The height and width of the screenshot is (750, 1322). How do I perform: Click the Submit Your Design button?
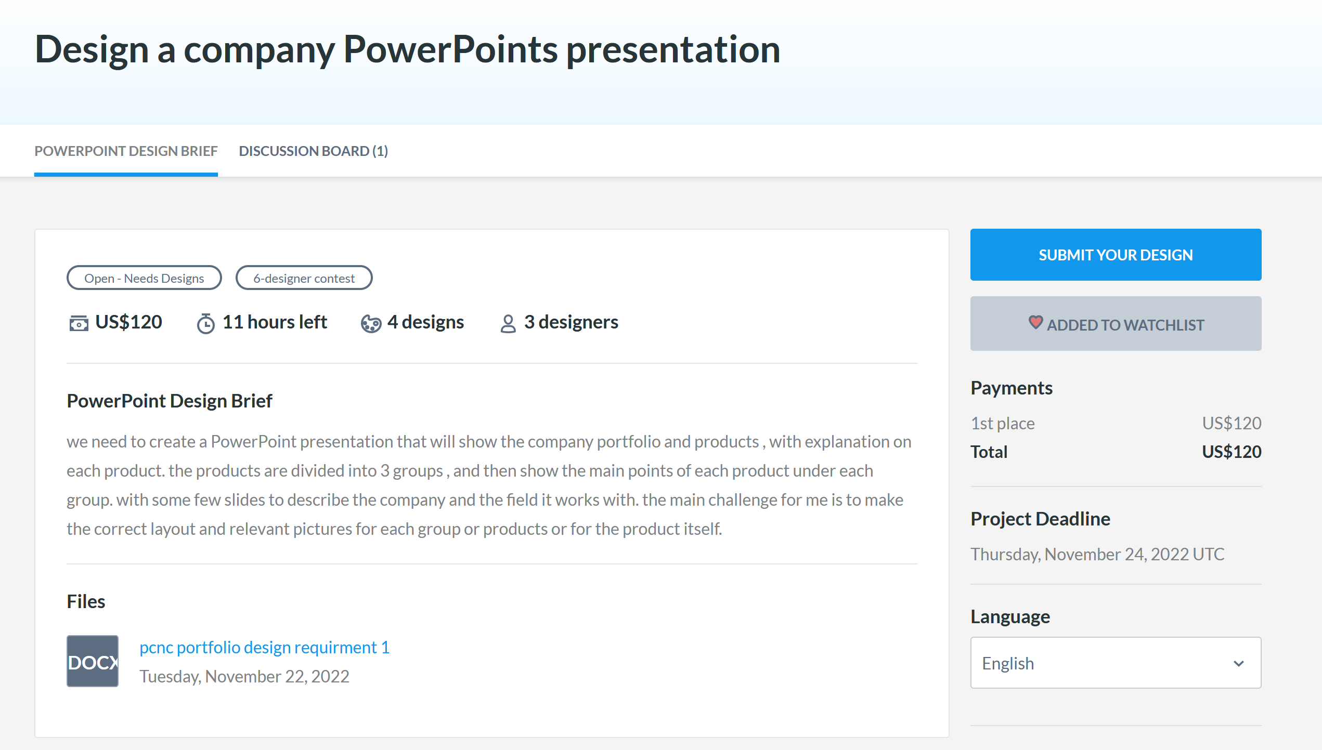click(x=1116, y=255)
